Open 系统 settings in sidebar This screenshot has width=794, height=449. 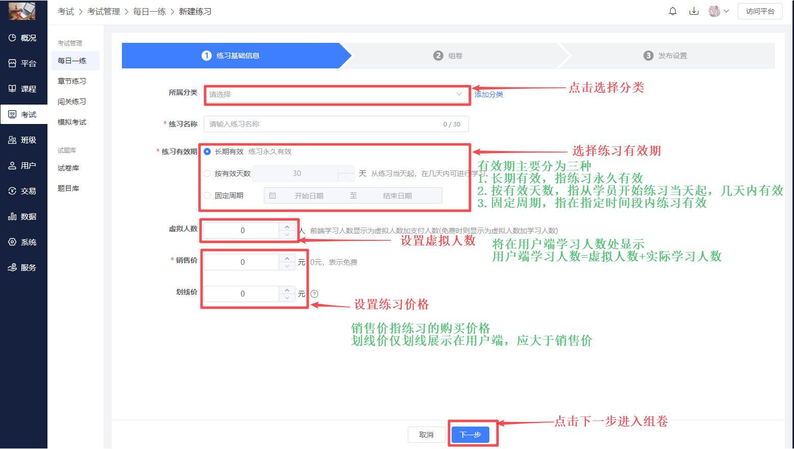tap(23, 242)
